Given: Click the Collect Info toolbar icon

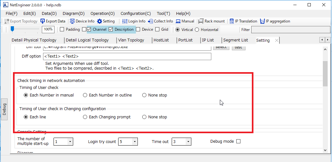Looking at the screenshot, I should click(150, 21).
